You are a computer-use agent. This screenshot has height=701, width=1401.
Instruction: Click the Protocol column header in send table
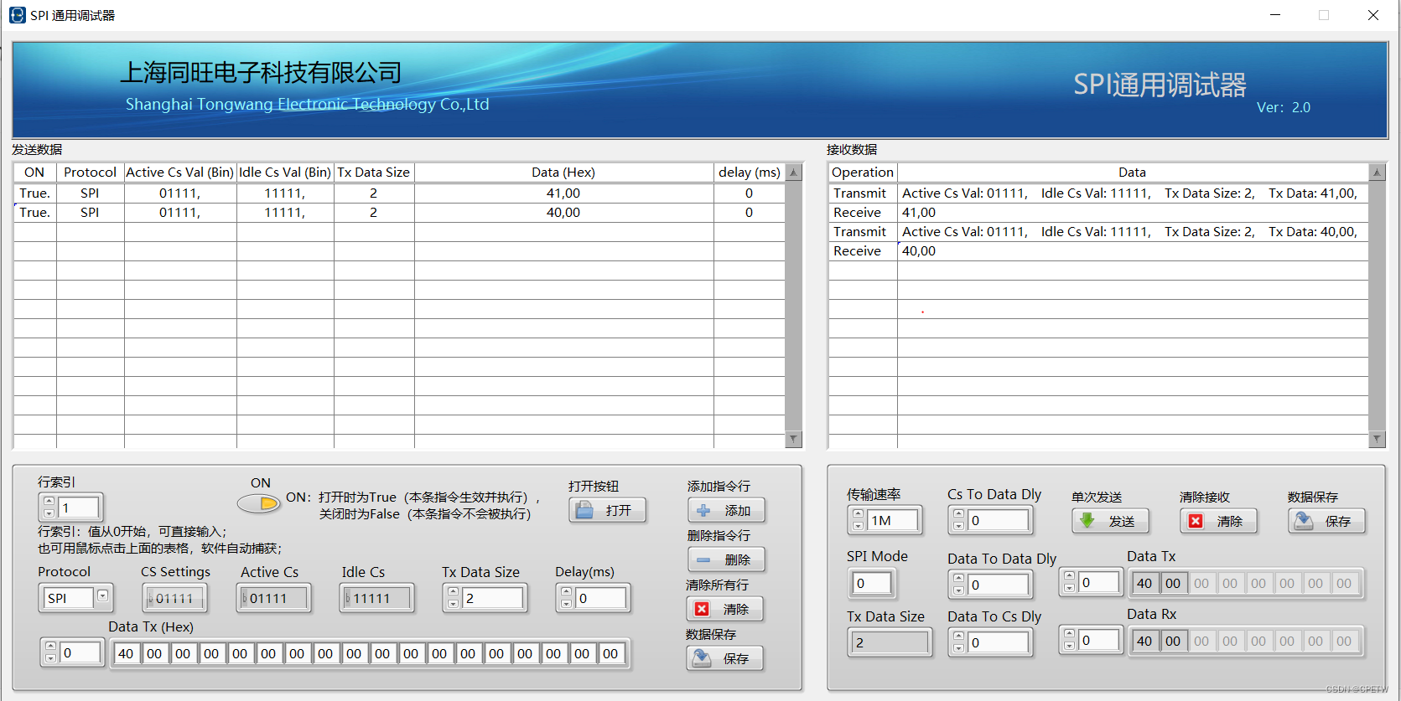pyautogui.click(x=91, y=173)
